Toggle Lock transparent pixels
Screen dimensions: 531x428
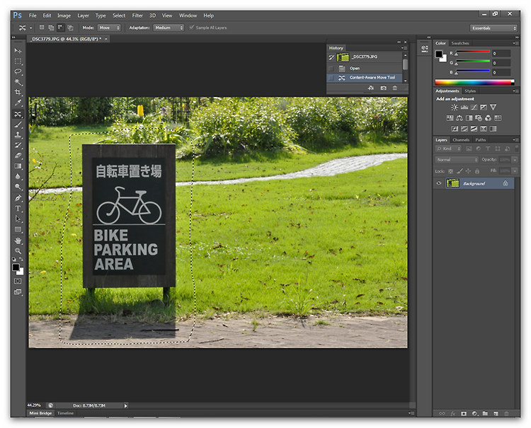click(451, 171)
